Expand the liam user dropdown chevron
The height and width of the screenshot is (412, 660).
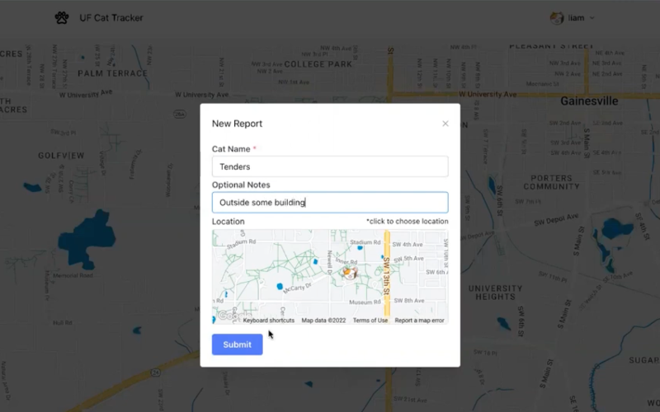pos(592,18)
